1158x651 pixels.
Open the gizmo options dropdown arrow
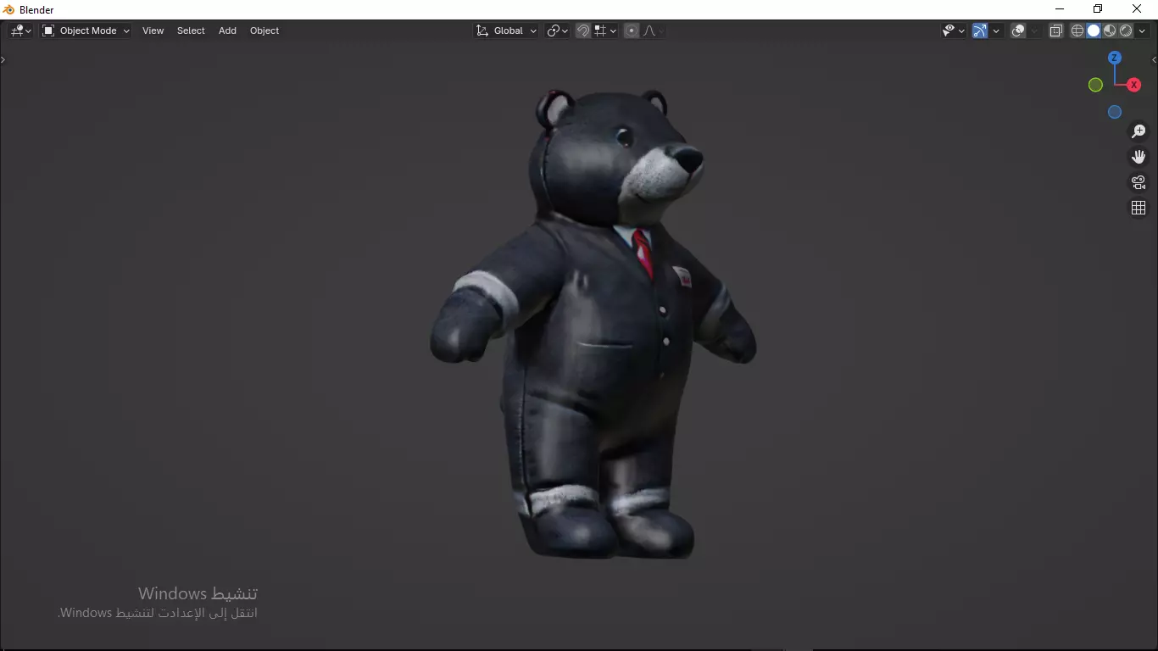(996, 31)
